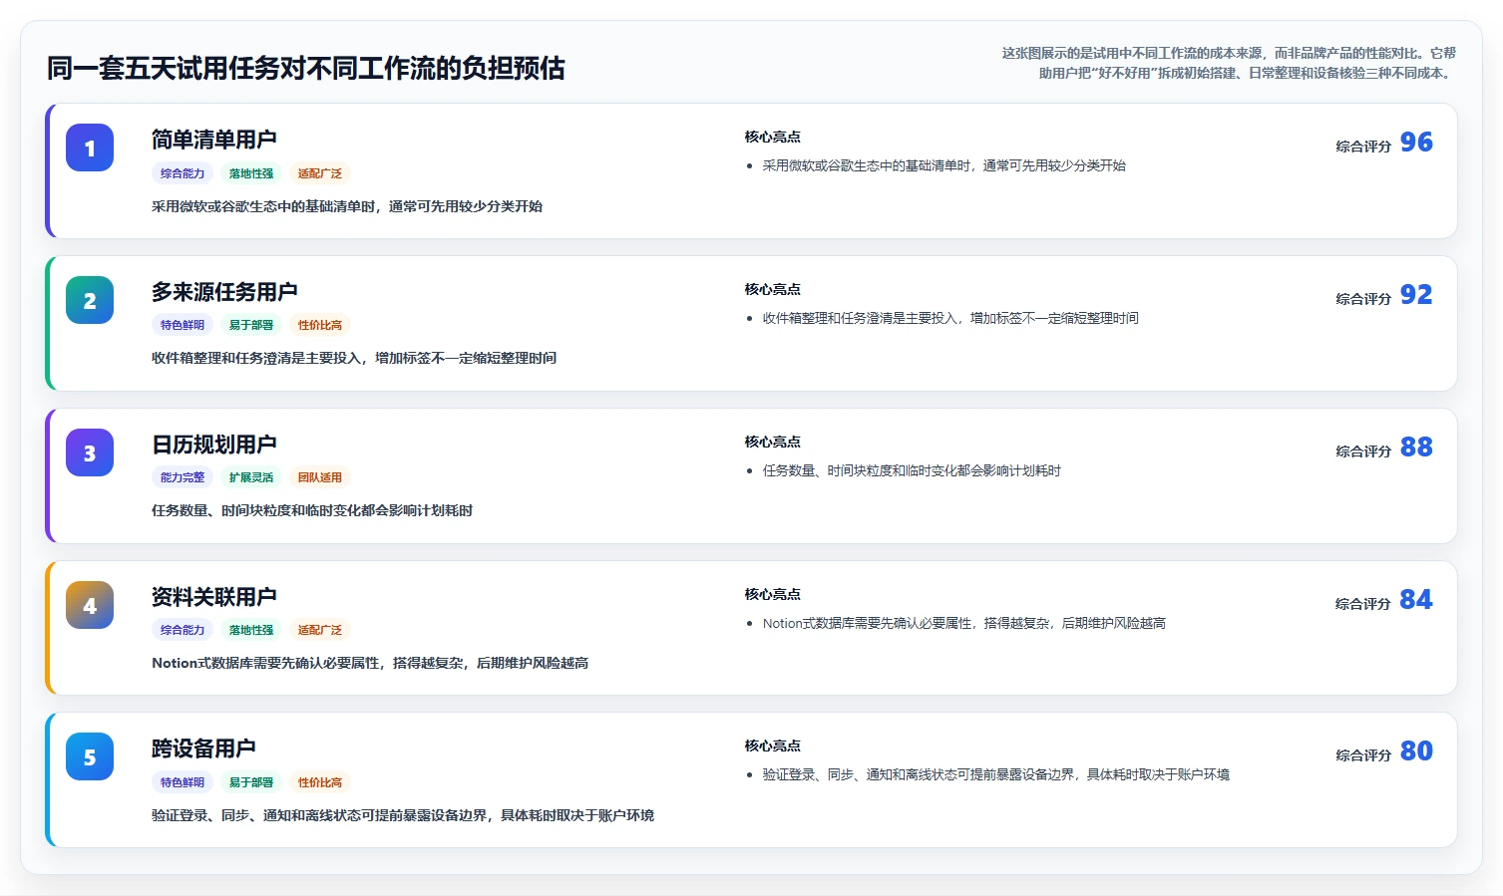
Task: Click the rank 4 number badge
Action: coord(90,605)
